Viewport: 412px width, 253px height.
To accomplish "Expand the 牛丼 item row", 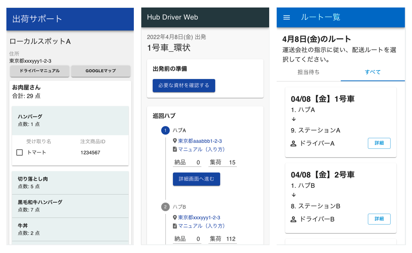I will [x=70, y=229].
